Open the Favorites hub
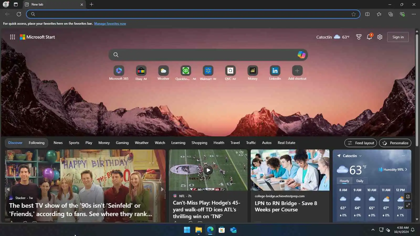 (379, 14)
